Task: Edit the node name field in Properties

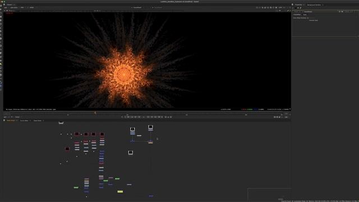Action: coord(320,12)
